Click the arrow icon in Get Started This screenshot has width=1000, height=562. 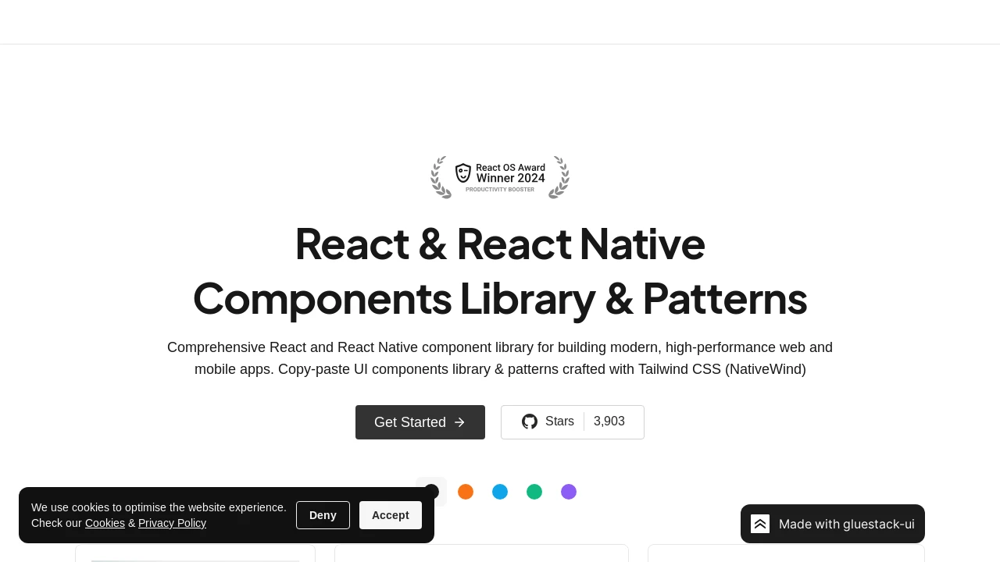459,422
